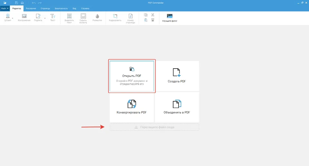
Task: Click the save floppy disk icon
Action: (x=16, y=3)
